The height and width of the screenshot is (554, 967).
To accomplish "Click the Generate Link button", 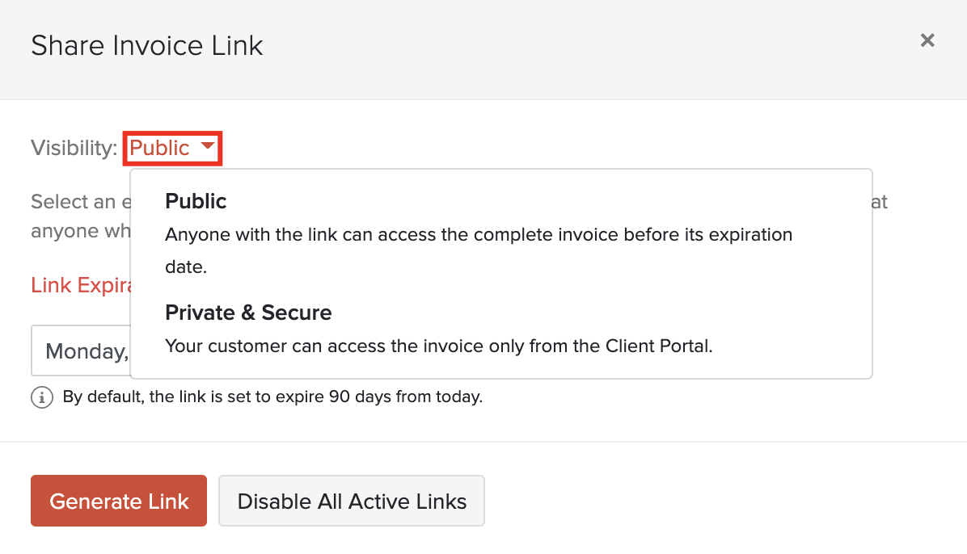I will [x=119, y=501].
